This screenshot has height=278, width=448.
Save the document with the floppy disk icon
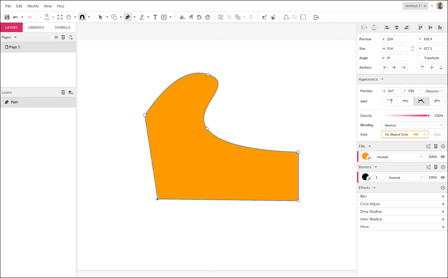click(7, 17)
